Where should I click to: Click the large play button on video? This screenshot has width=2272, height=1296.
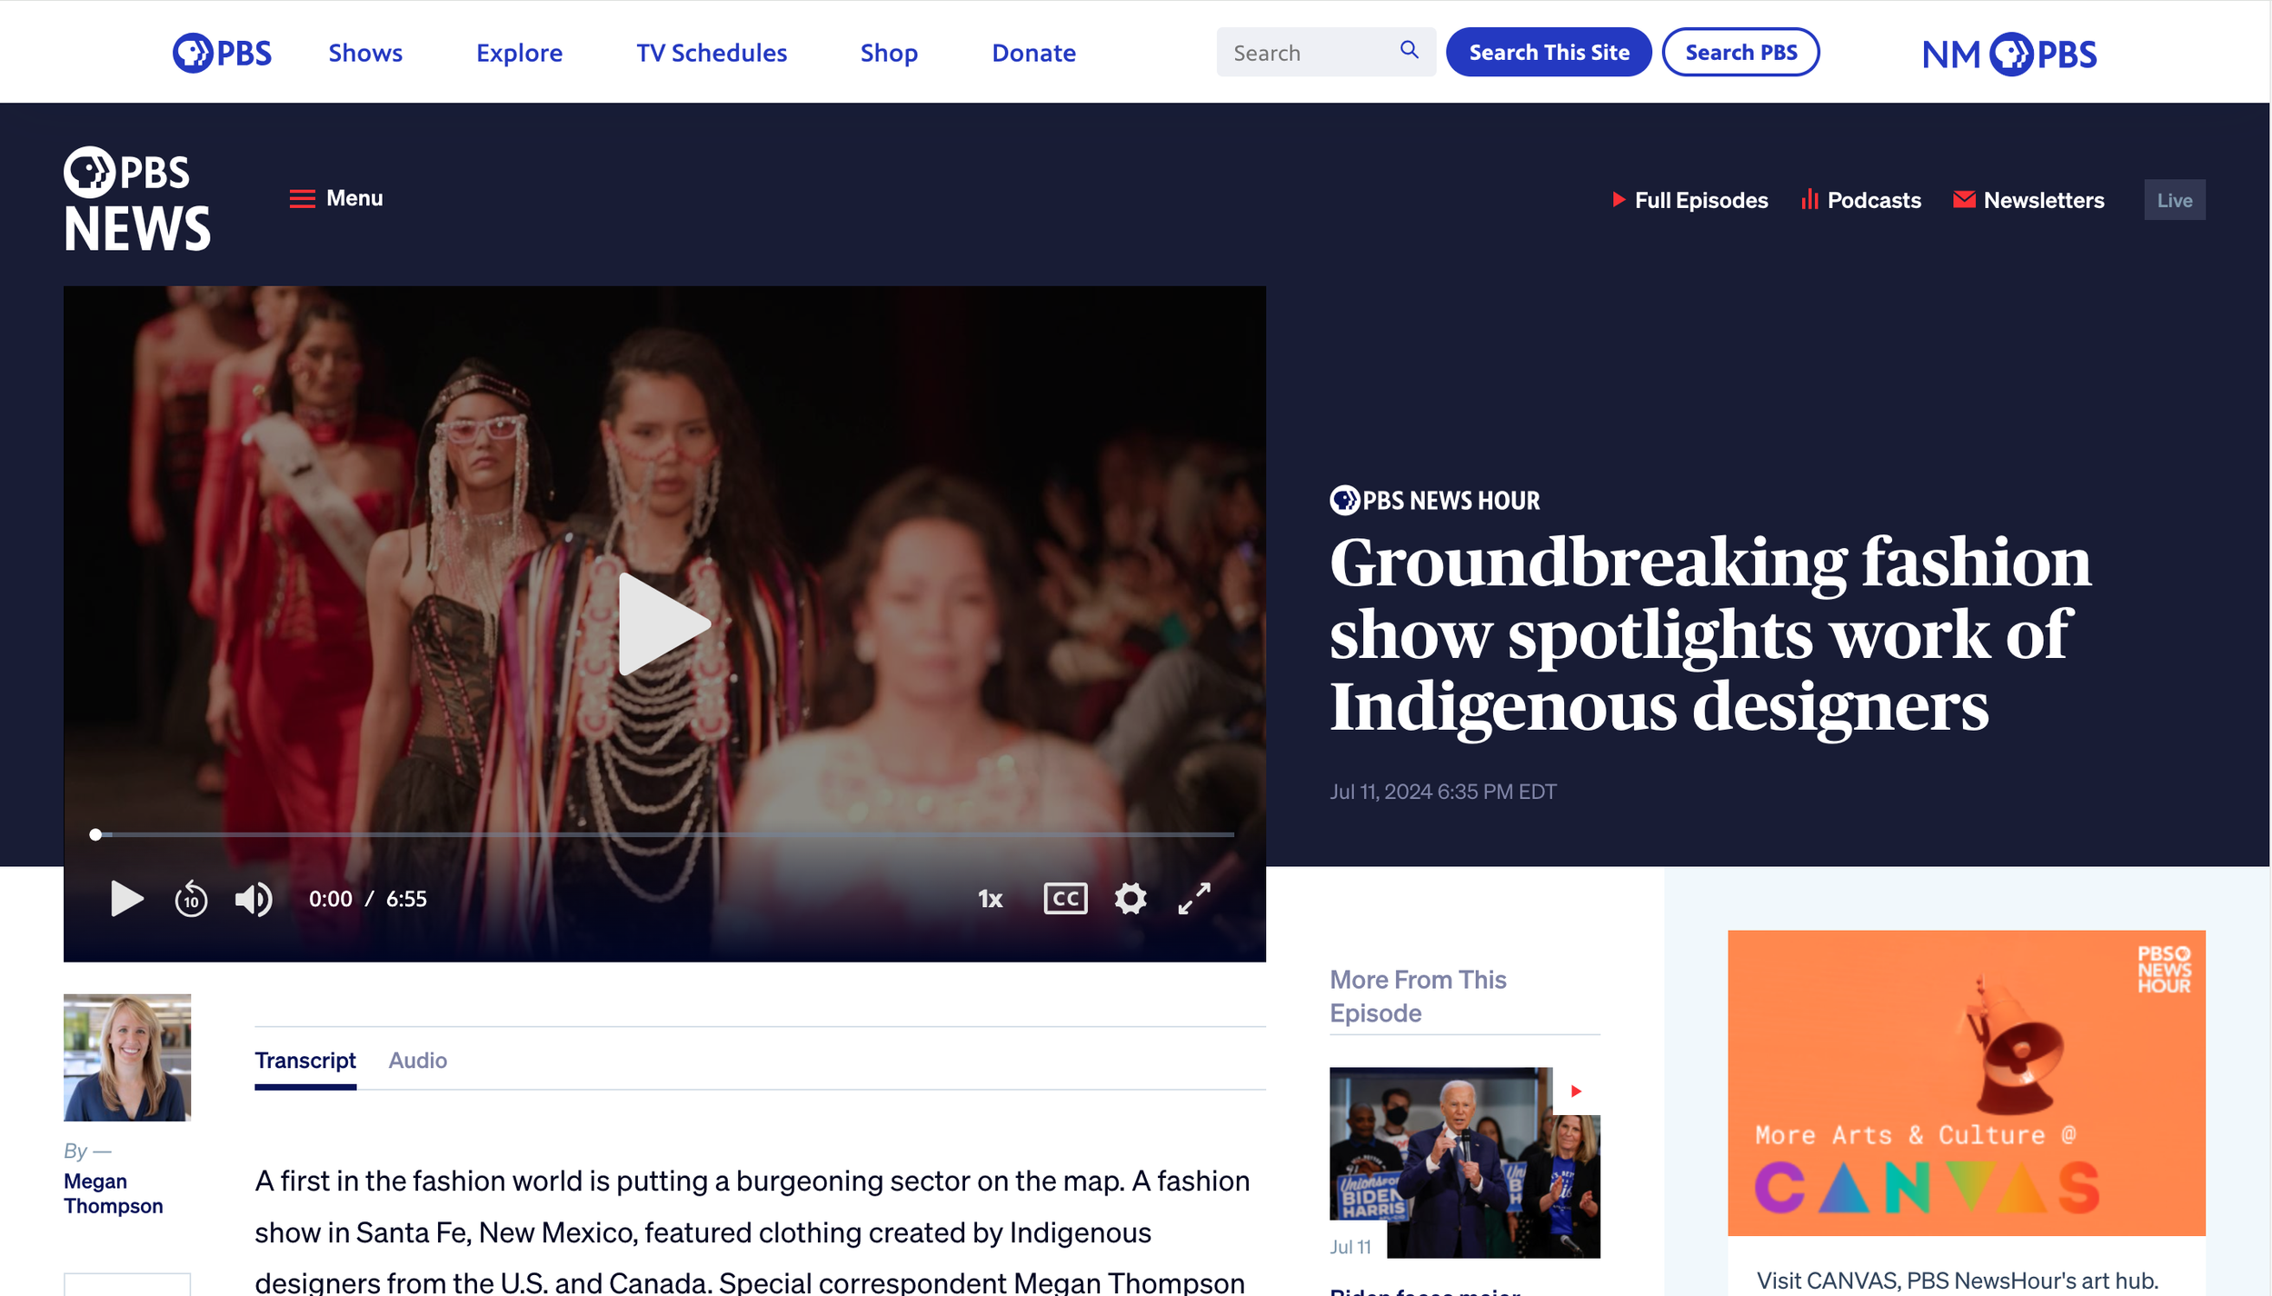(x=663, y=624)
